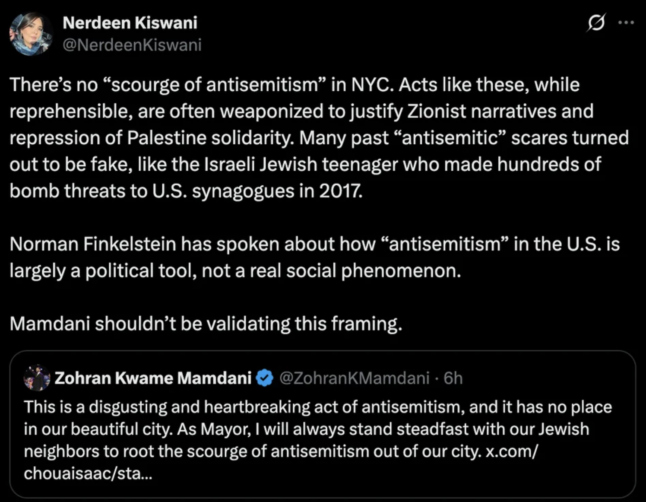Click the @NerdeenKiswani handle

coord(132,45)
